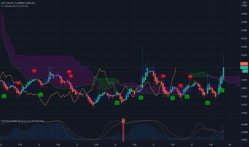Screen dimensions: 249x147
Task: Click the 0.02450 price axis label
Action: pyautogui.click(x=244, y=88)
